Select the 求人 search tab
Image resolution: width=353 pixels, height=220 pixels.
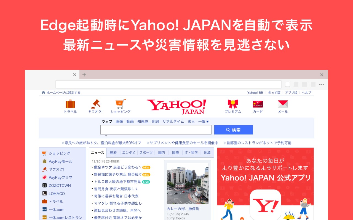(191, 122)
